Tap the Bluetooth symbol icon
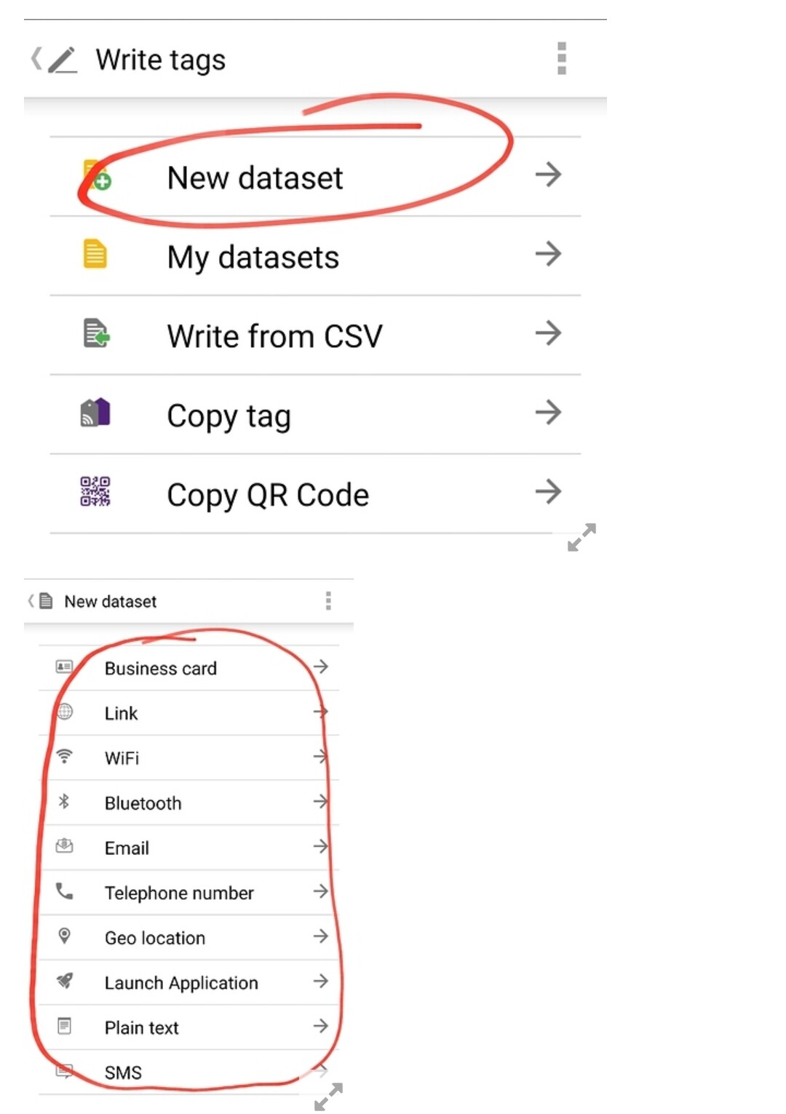786x1114 pixels. 64,801
